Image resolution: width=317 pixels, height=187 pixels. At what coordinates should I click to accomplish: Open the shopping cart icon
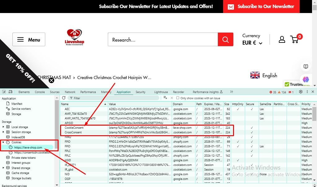pos(294,39)
